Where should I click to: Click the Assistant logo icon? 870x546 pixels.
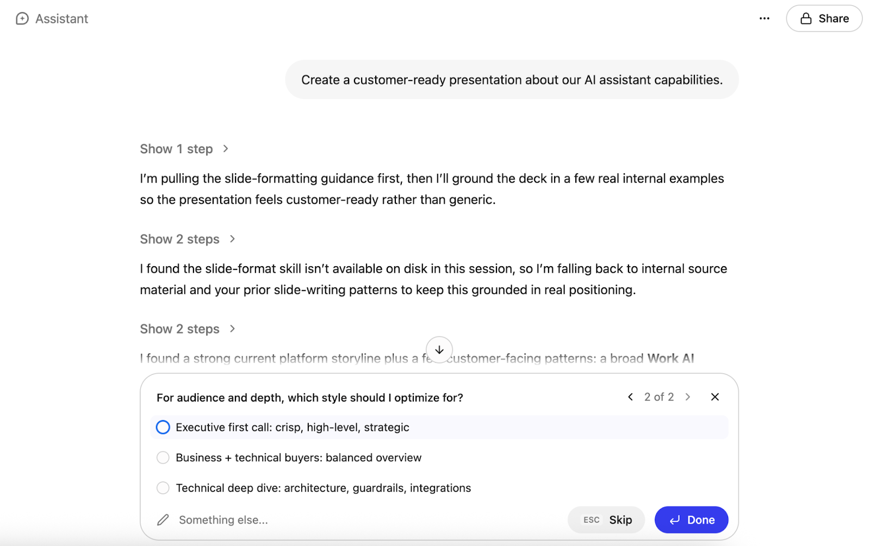point(22,18)
